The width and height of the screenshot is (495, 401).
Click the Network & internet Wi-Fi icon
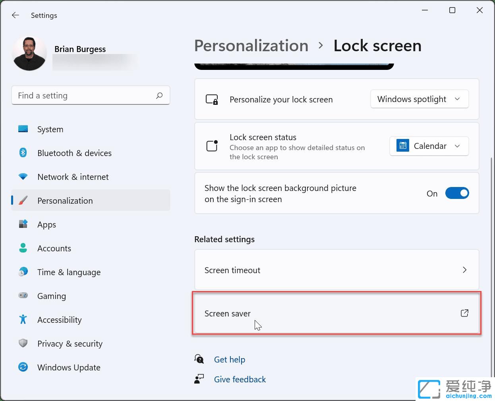pyautogui.click(x=23, y=177)
